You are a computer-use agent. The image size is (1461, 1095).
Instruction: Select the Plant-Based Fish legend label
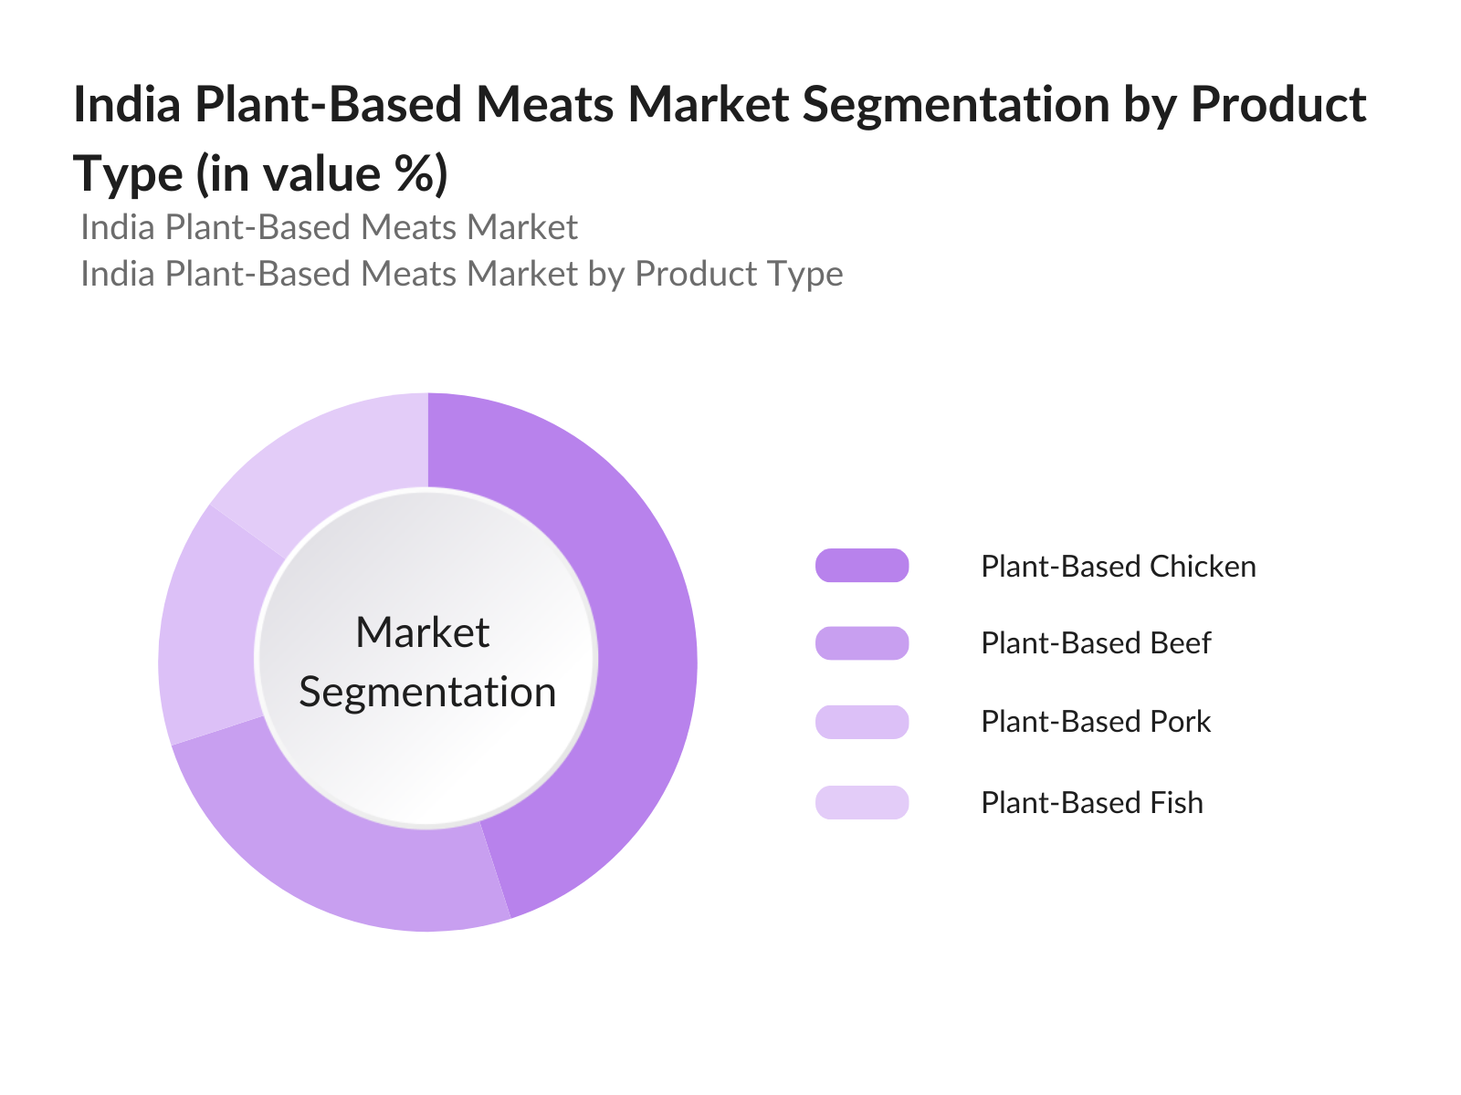(x=1091, y=803)
